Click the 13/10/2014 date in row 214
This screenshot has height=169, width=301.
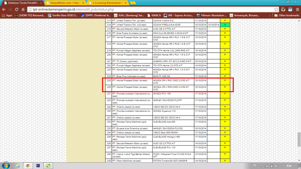coord(213,25)
